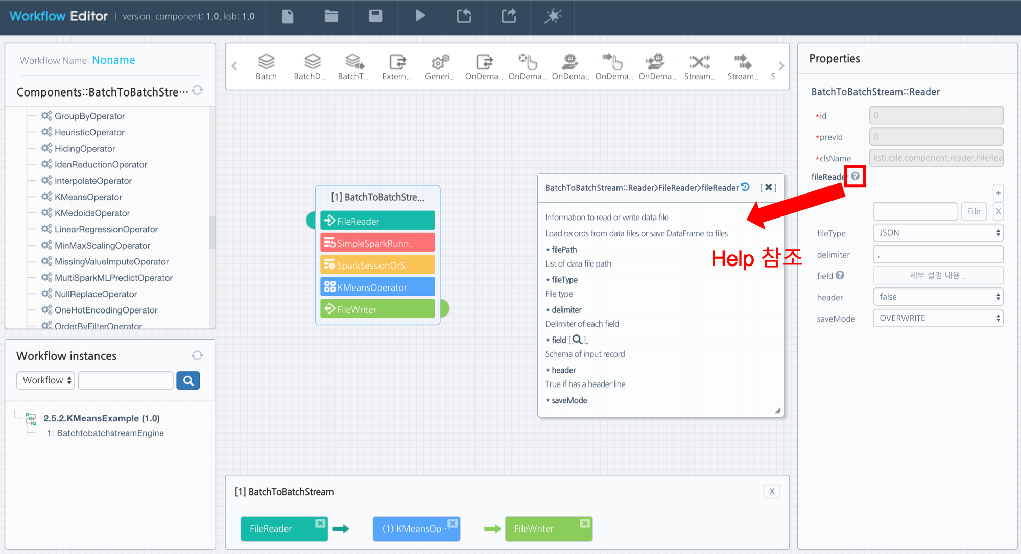
Task: Click the File browse button
Action: (x=974, y=211)
